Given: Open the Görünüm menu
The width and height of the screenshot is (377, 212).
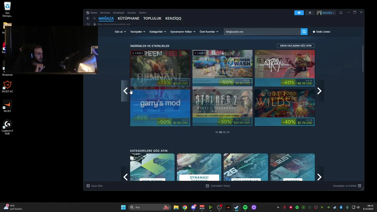Looking at the screenshot, I should [x=105, y=13].
